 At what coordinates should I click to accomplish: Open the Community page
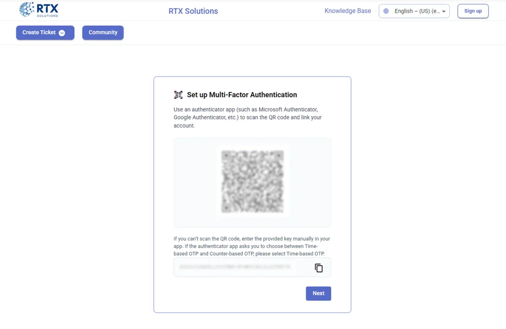click(103, 33)
